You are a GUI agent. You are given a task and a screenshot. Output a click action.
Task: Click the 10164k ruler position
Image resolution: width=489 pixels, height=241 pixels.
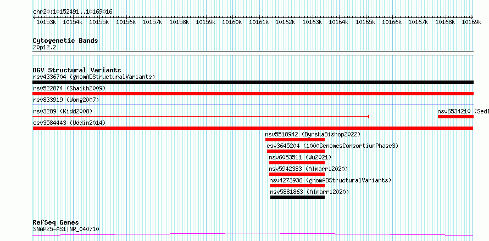(x=339, y=22)
